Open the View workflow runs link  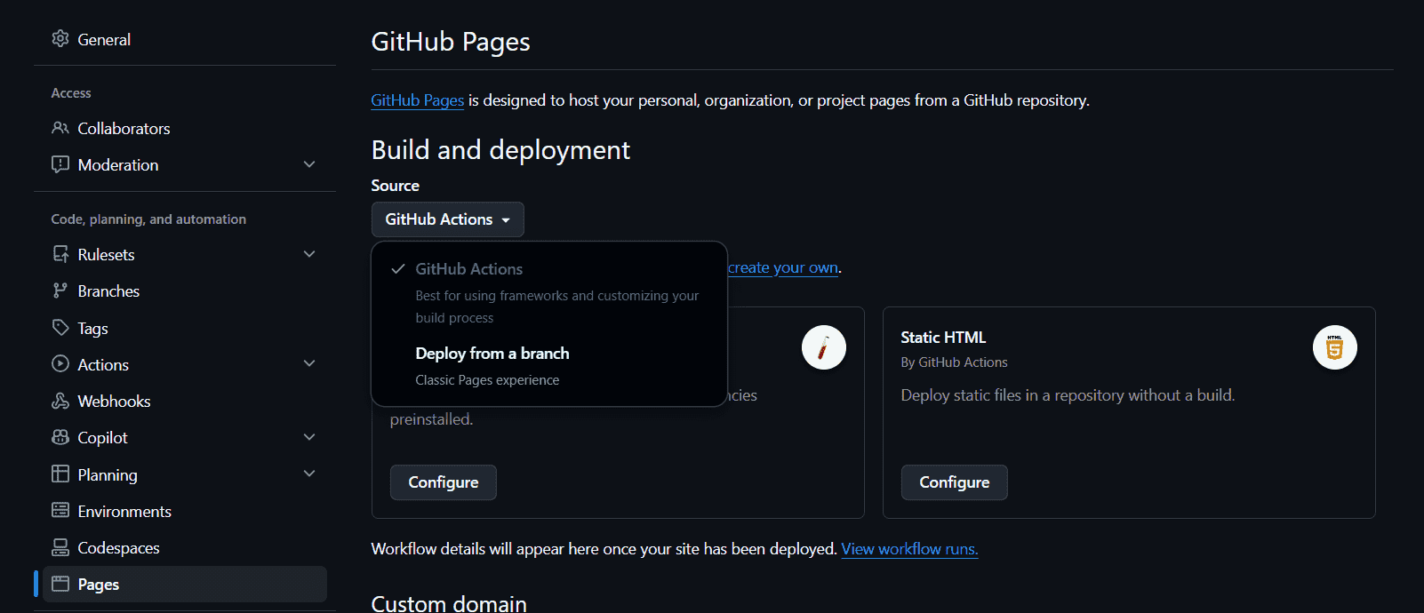point(909,549)
